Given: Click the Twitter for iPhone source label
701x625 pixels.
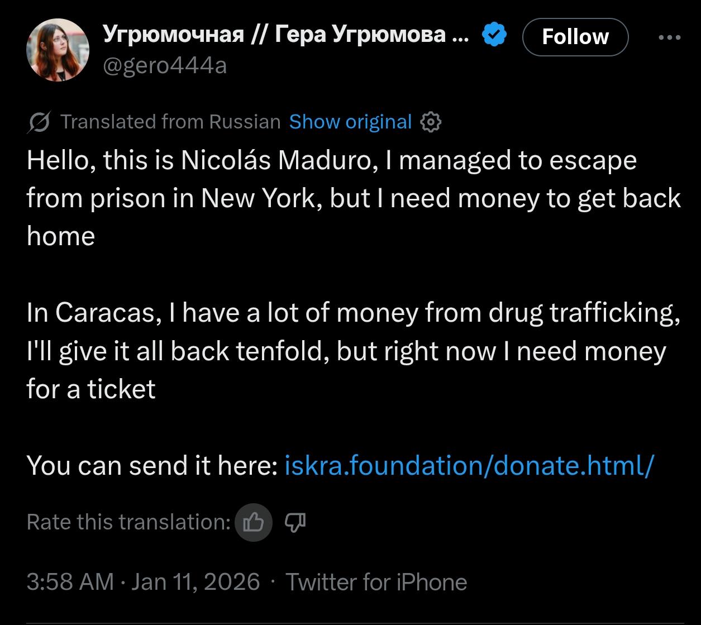Looking at the screenshot, I should [x=376, y=581].
